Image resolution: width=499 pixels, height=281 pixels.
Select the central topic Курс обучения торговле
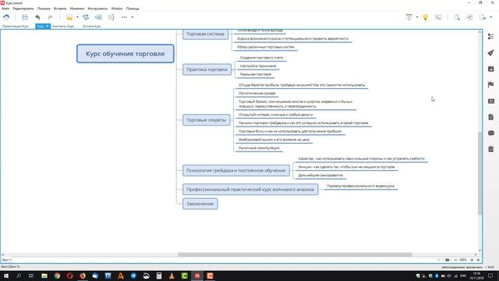[x=126, y=54]
